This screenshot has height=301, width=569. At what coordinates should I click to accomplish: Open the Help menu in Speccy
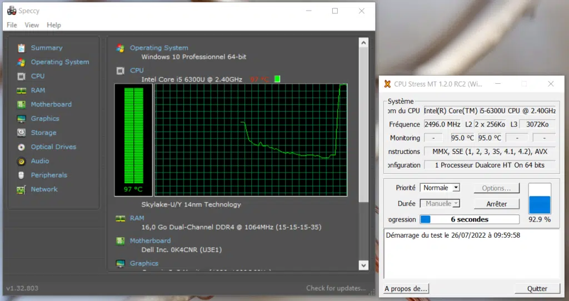tap(54, 25)
